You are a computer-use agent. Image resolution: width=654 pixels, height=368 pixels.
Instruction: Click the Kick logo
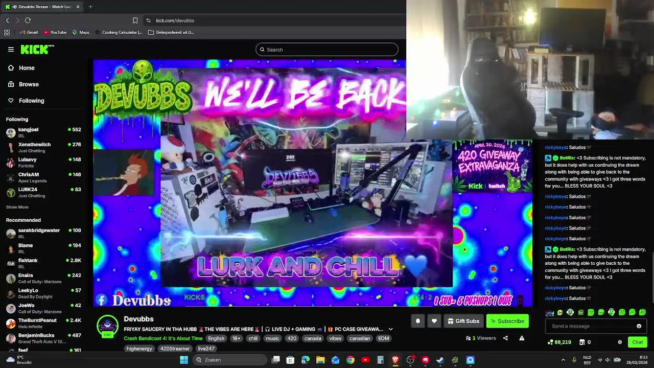tap(37, 49)
